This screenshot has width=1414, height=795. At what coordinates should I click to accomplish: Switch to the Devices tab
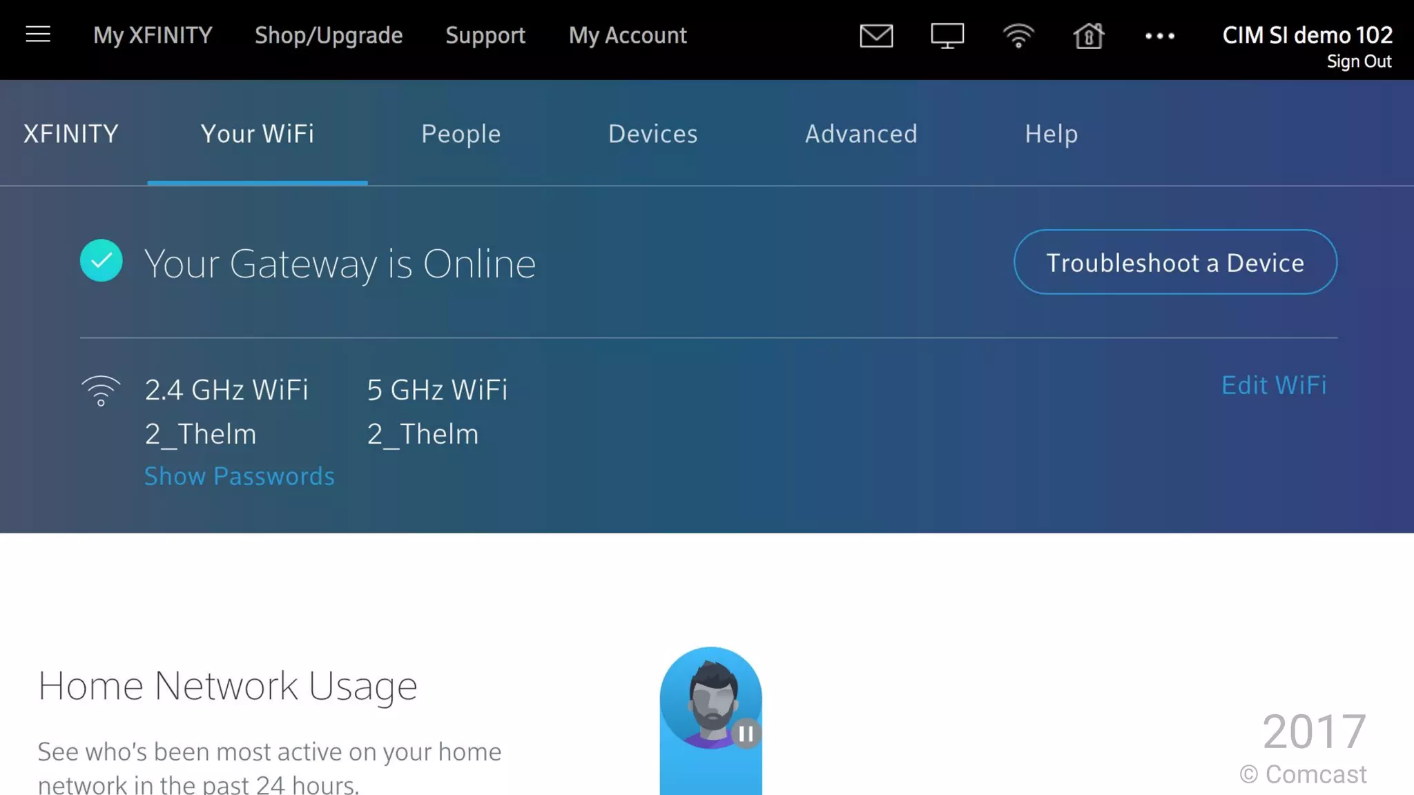point(653,134)
